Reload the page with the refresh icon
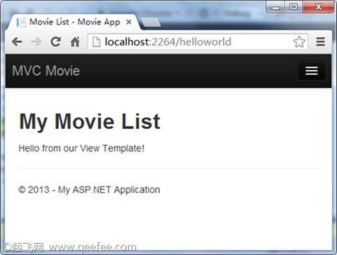The width and height of the screenshot is (337, 255). click(55, 41)
